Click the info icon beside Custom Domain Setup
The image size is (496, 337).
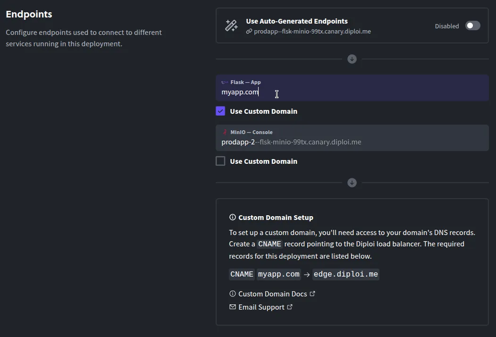point(232,217)
